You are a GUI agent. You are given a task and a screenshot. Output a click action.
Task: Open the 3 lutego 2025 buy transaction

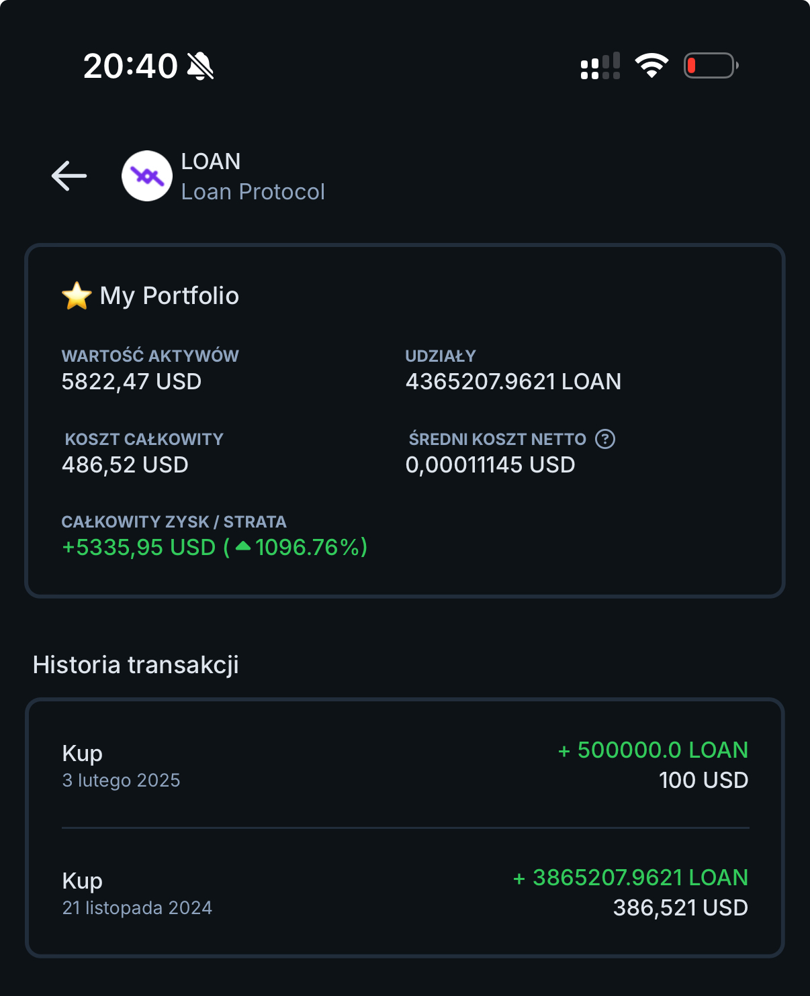click(x=405, y=764)
